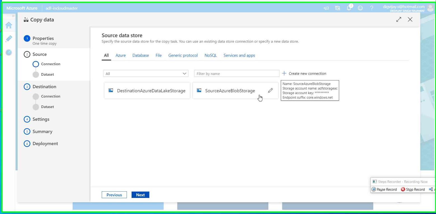The width and height of the screenshot is (436, 214).
Task: Select Connection under Source step
Action: tap(46, 64)
